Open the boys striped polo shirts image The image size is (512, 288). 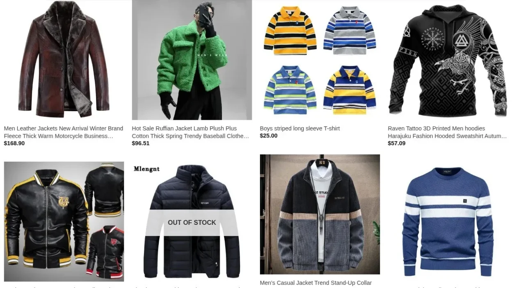coord(320,60)
